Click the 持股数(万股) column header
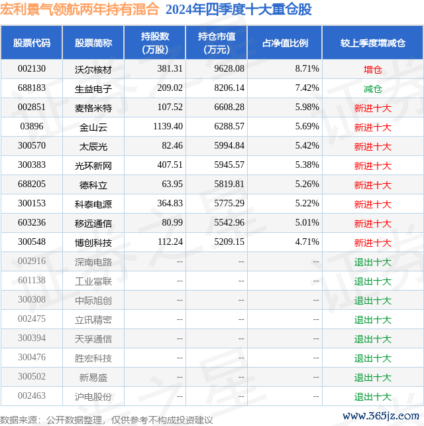 click(x=155, y=43)
